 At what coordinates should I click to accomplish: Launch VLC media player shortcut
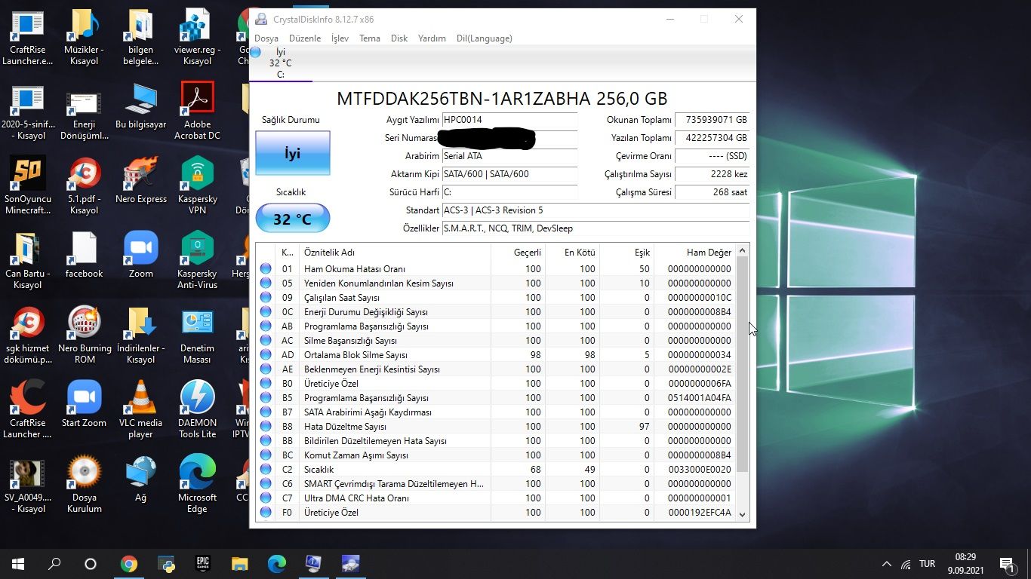140,398
